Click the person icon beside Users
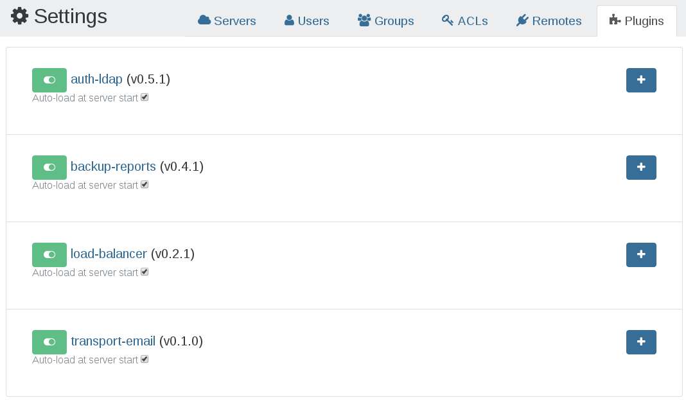This screenshot has height=400, width=686. pyautogui.click(x=289, y=20)
